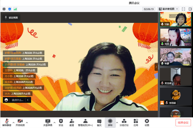Click the invite (邀请) participants icon
This screenshot has width=193, height=128.
(72, 122)
